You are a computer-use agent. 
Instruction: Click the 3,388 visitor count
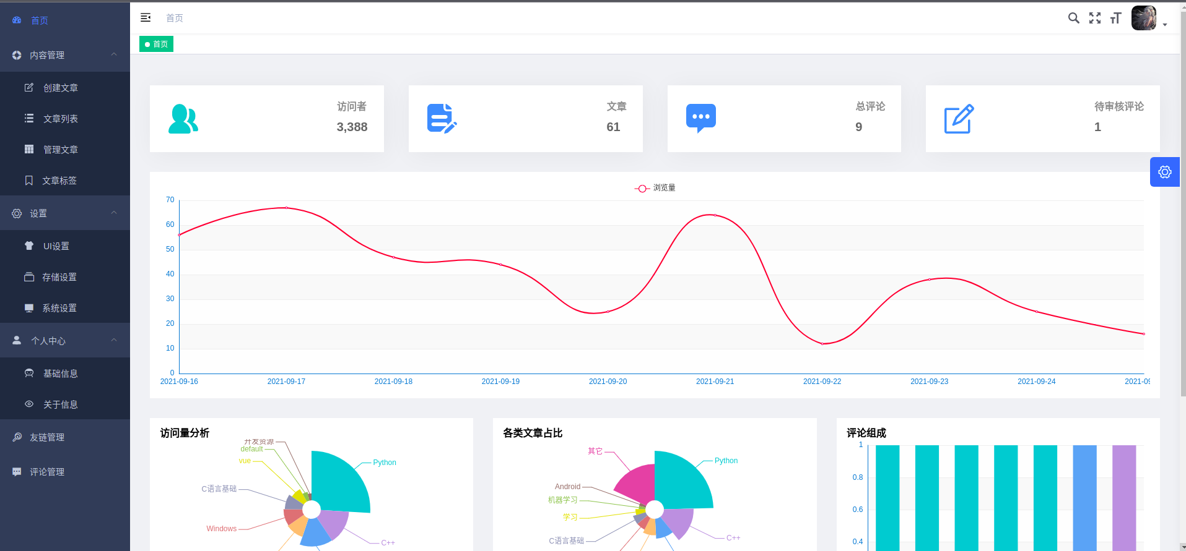(x=352, y=127)
